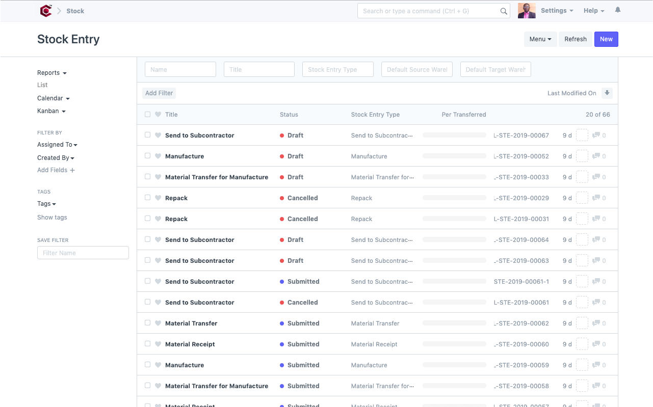Create a new Stock Entry with the New button
Screen dimensions: 653x407
point(606,39)
